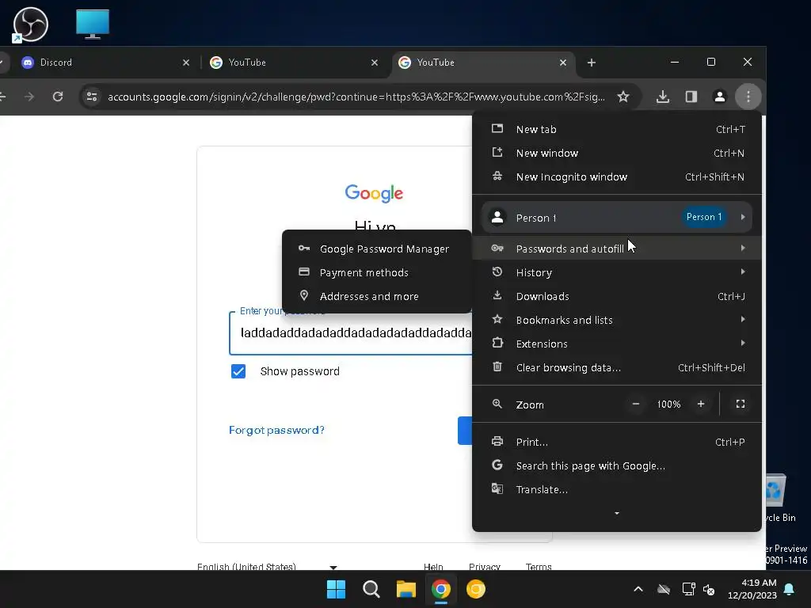Show more menu items with bottom arrow
This screenshot has width=811, height=608.
coord(616,513)
